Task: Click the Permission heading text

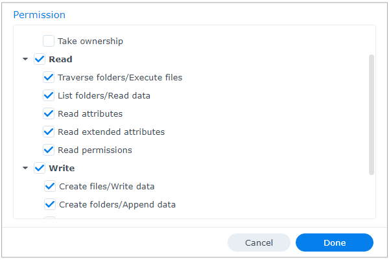Action: [x=39, y=14]
